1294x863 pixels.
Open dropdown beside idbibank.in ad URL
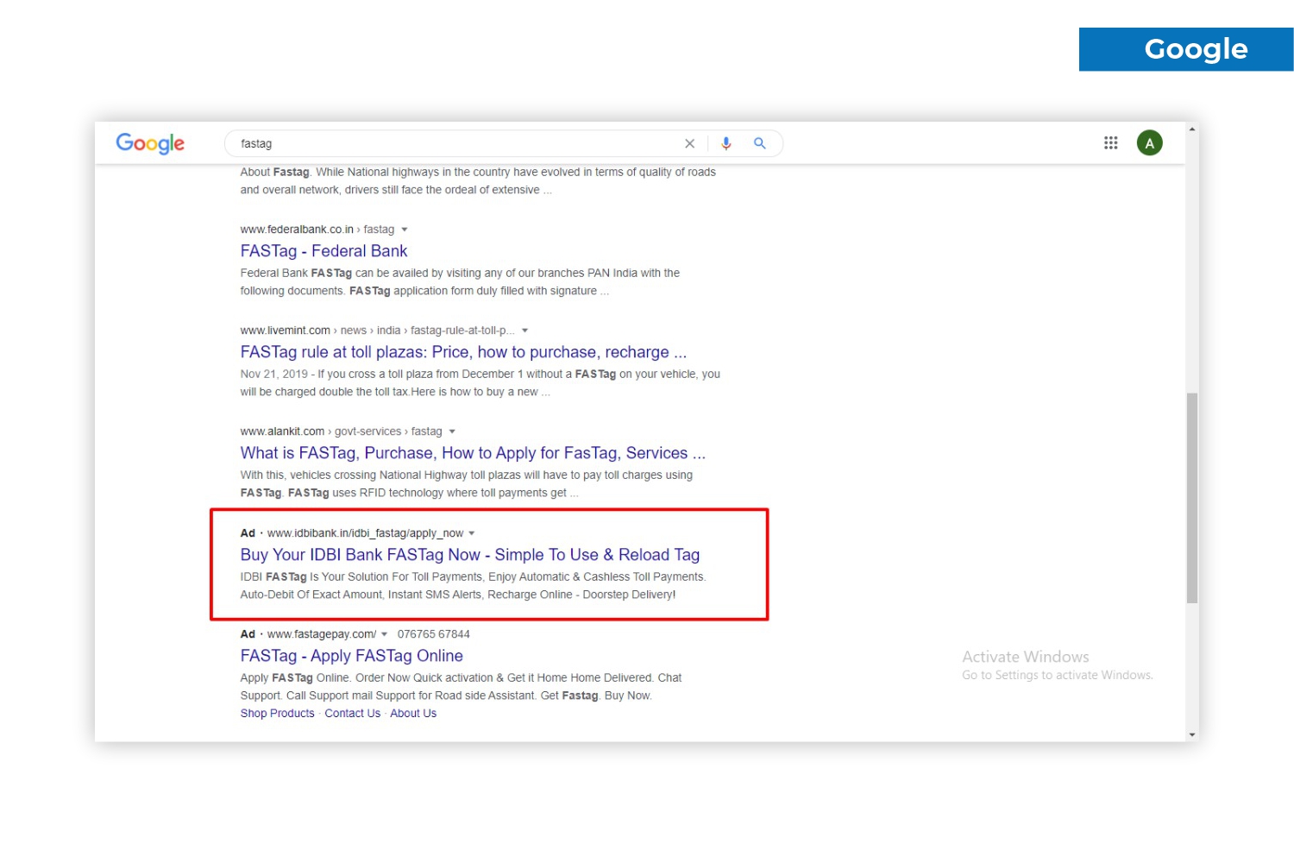(472, 533)
